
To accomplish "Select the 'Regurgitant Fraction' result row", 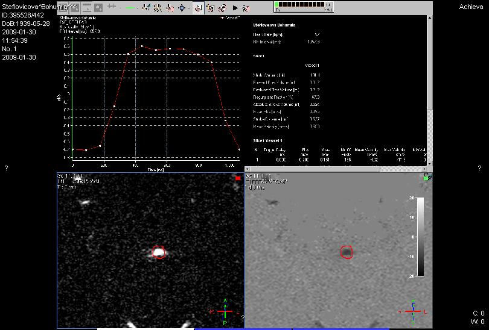I will click(x=286, y=97).
